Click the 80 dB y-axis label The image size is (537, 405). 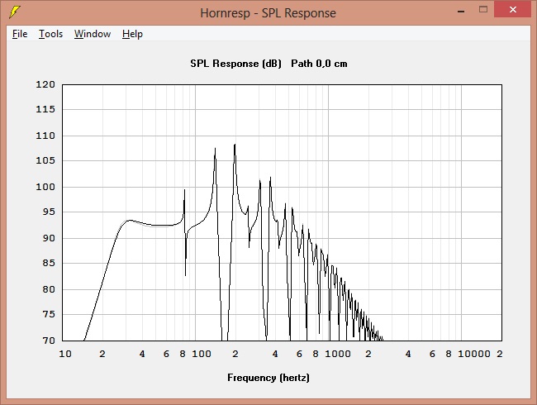click(49, 289)
